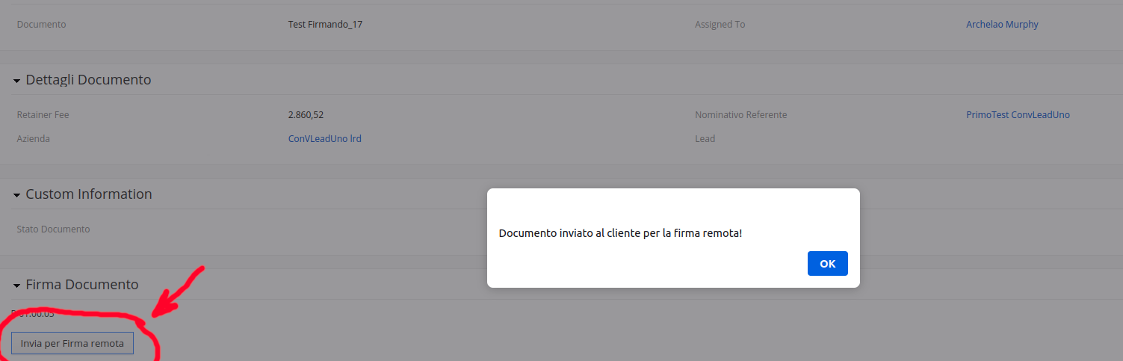Screen dimensions: 1123x361
Task: Click the Documento field label
Action: pos(41,25)
